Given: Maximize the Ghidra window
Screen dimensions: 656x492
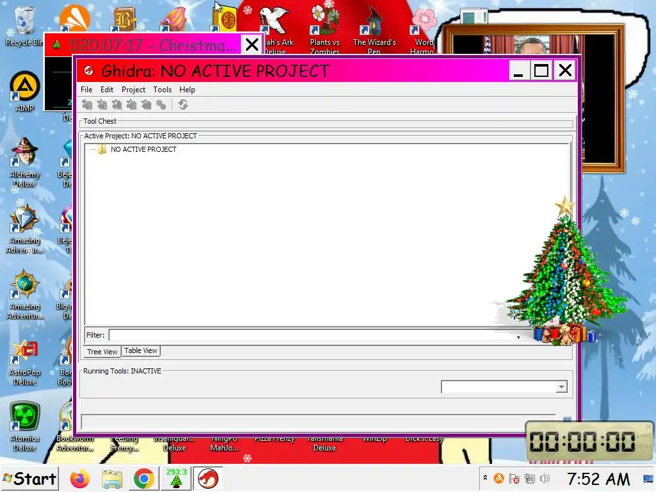Looking at the screenshot, I should pos(541,70).
